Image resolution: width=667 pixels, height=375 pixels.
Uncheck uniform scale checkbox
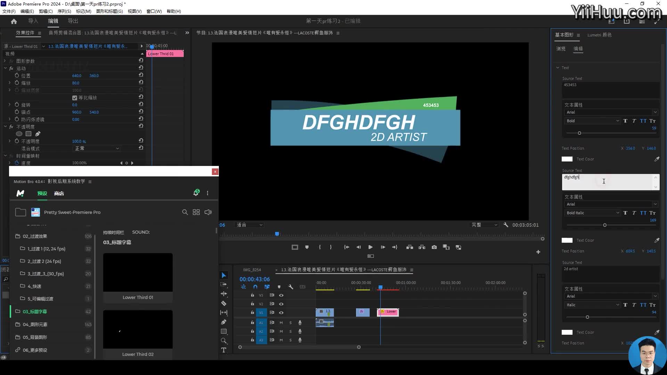[74, 98]
